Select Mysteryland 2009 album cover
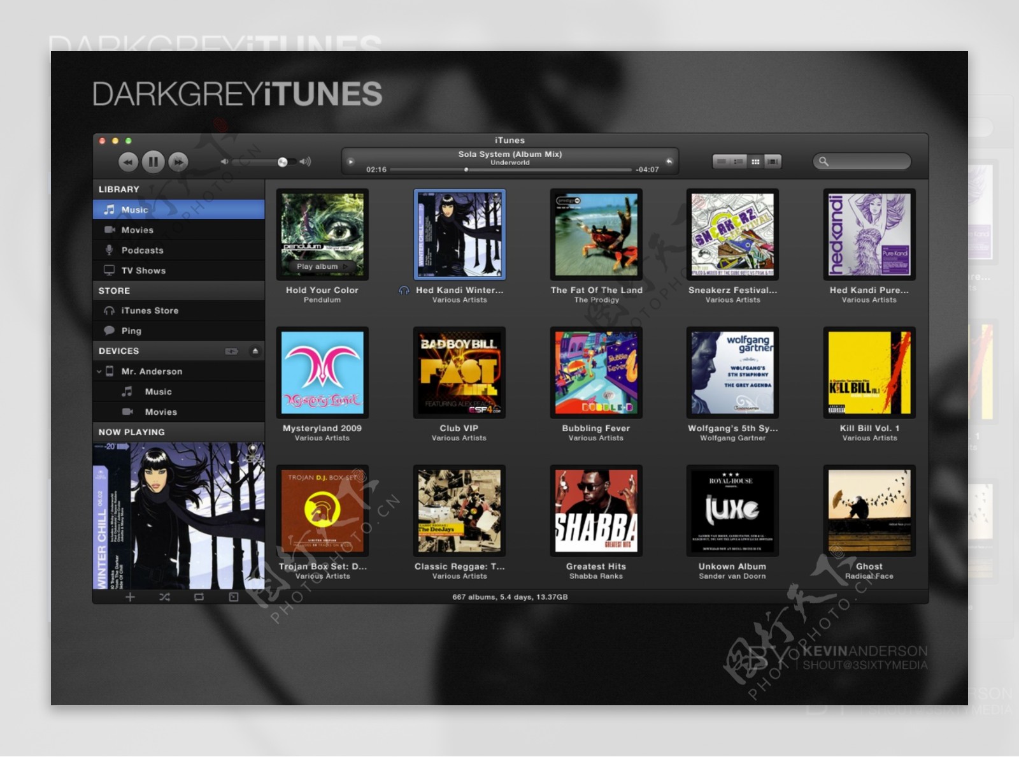 point(322,373)
